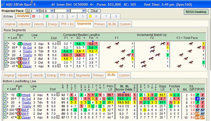Click the 0.0 Fin cell on Whistl row
The height and width of the screenshot is (121, 211).
92,44
